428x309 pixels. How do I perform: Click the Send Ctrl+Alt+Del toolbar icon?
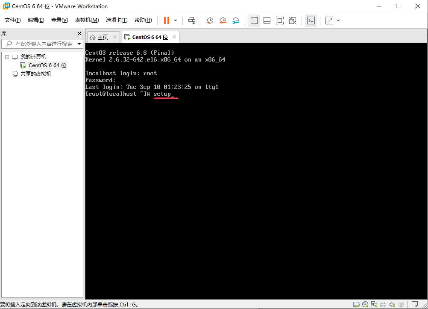point(192,21)
